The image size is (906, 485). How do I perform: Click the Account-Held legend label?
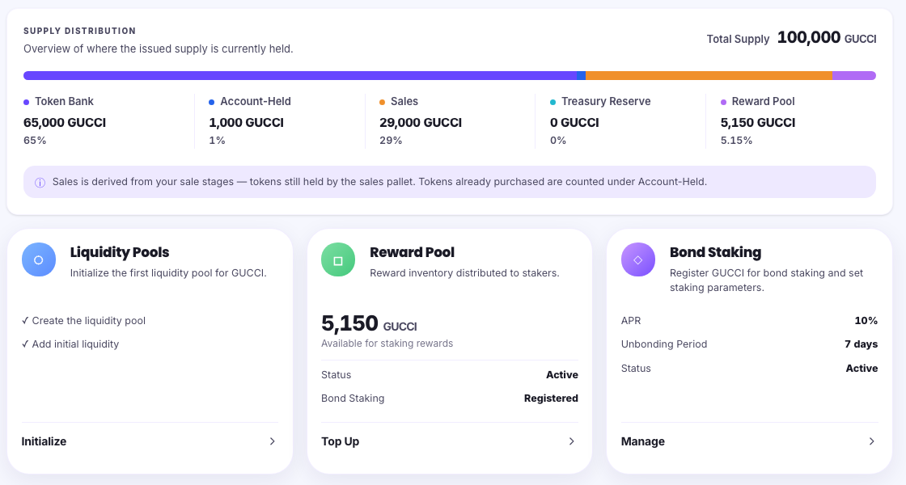point(256,101)
